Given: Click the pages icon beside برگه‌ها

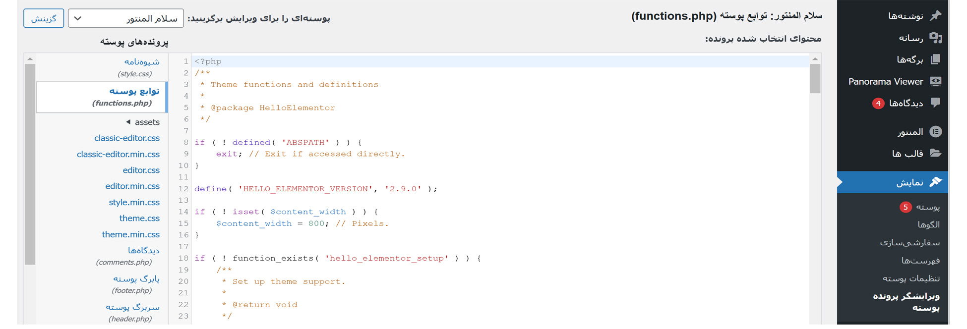Looking at the screenshot, I should tap(935, 59).
